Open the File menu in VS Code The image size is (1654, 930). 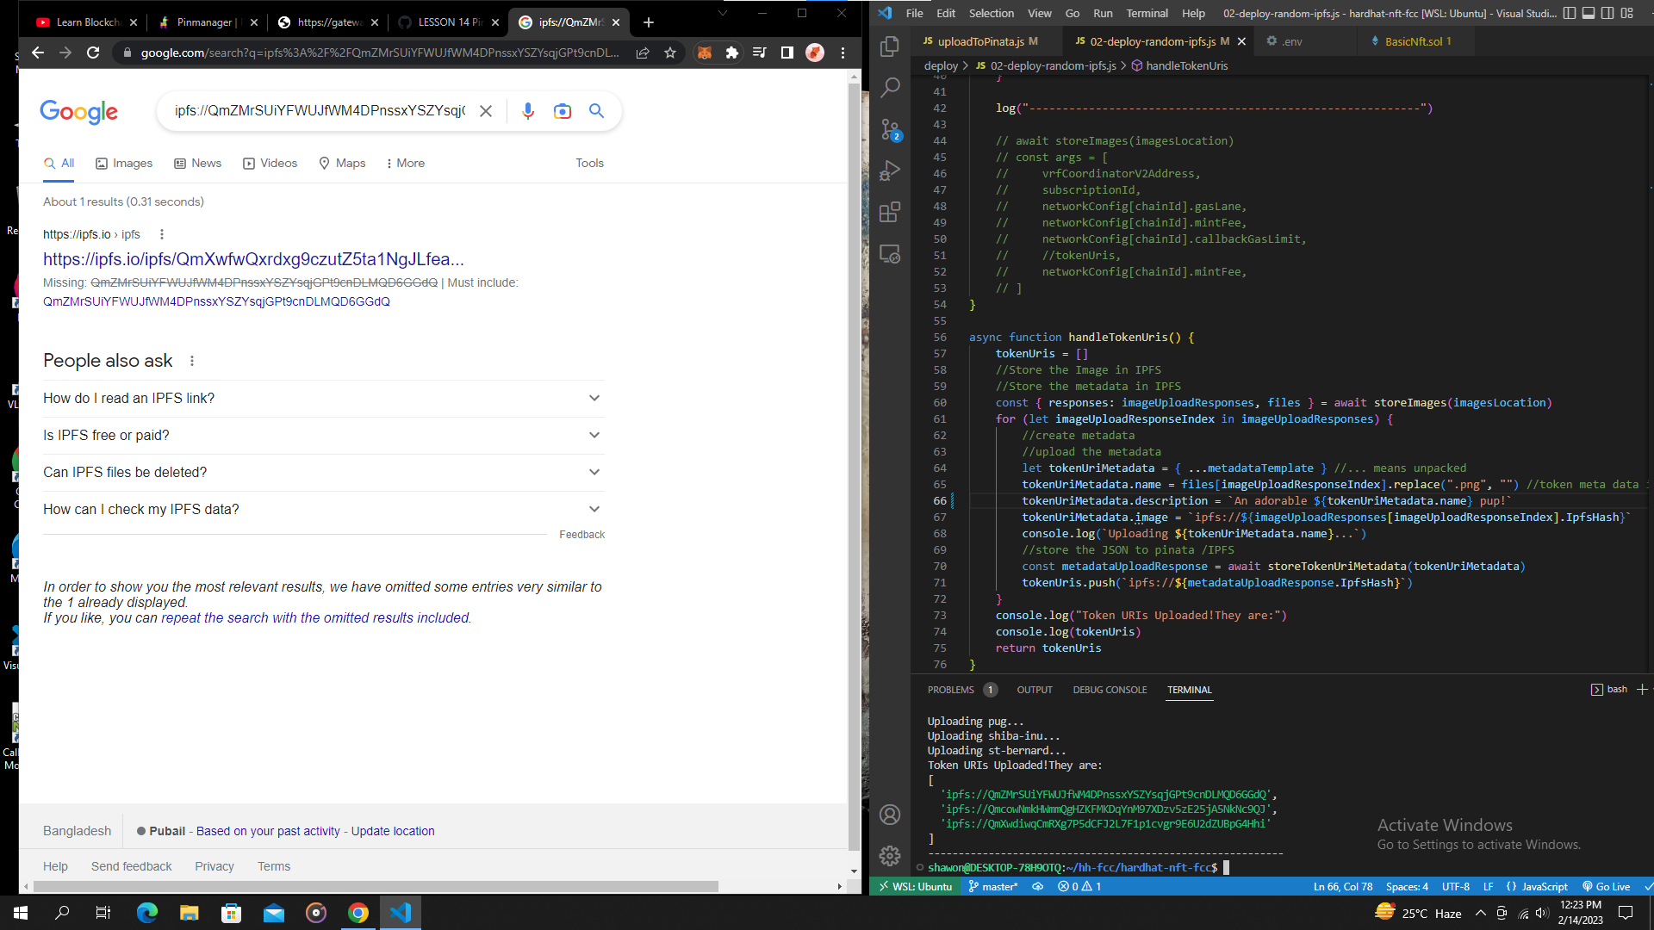click(x=915, y=13)
